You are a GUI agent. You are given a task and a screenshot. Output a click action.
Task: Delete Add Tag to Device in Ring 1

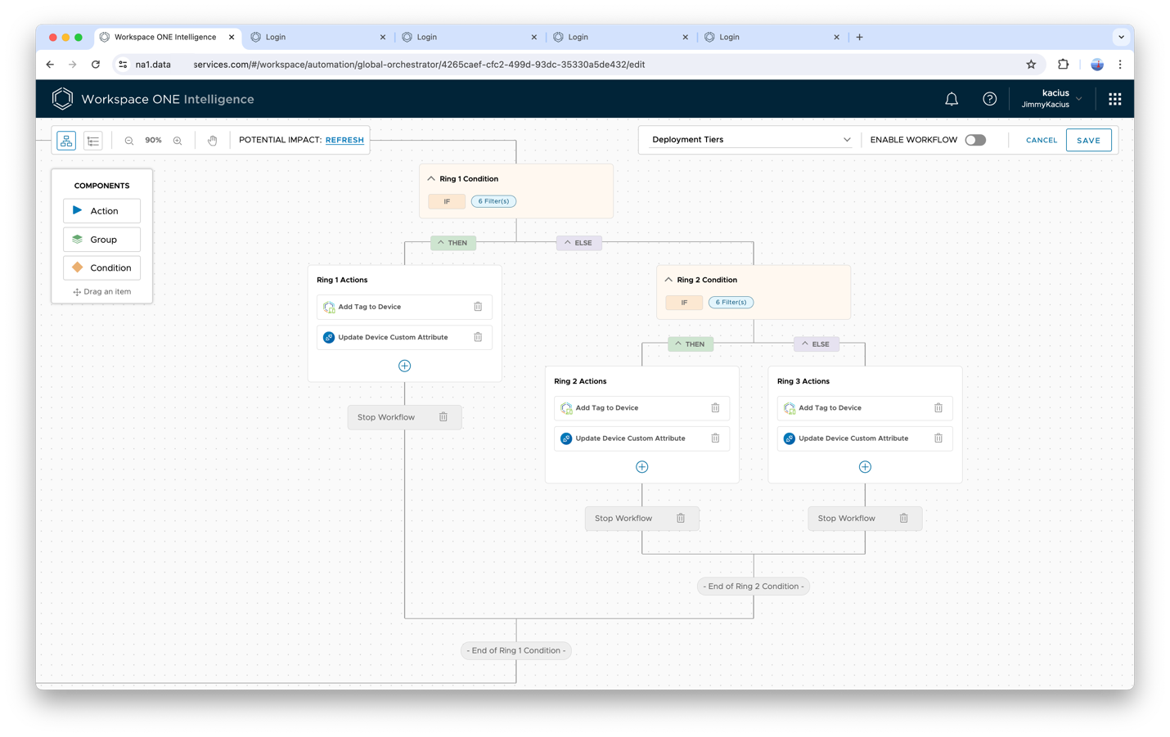(478, 307)
